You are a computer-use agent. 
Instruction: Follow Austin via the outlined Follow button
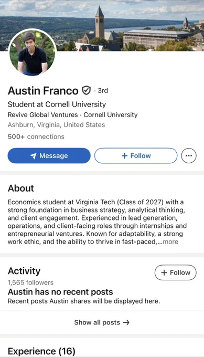pyautogui.click(x=136, y=156)
